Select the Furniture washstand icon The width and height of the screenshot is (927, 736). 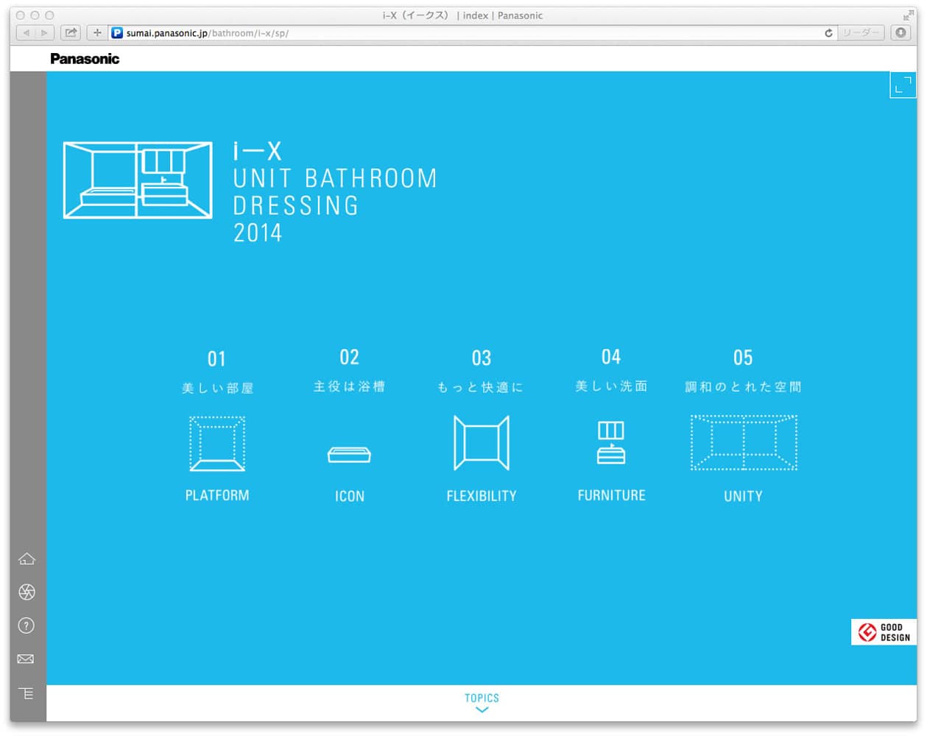click(x=611, y=442)
